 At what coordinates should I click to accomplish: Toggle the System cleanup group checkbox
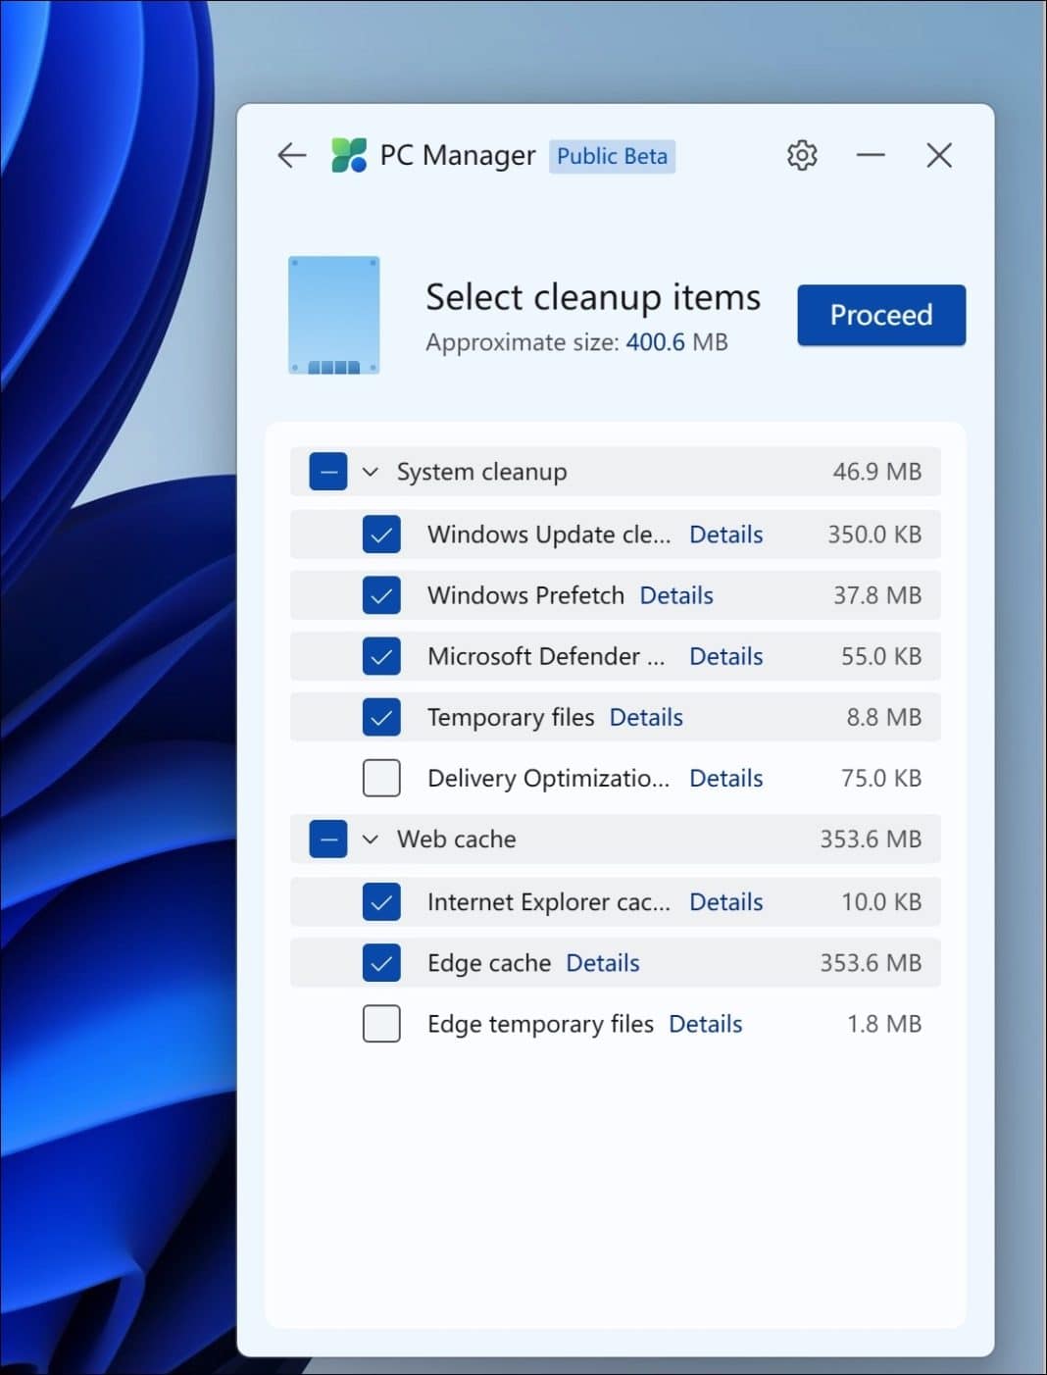click(x=326, y=472)
